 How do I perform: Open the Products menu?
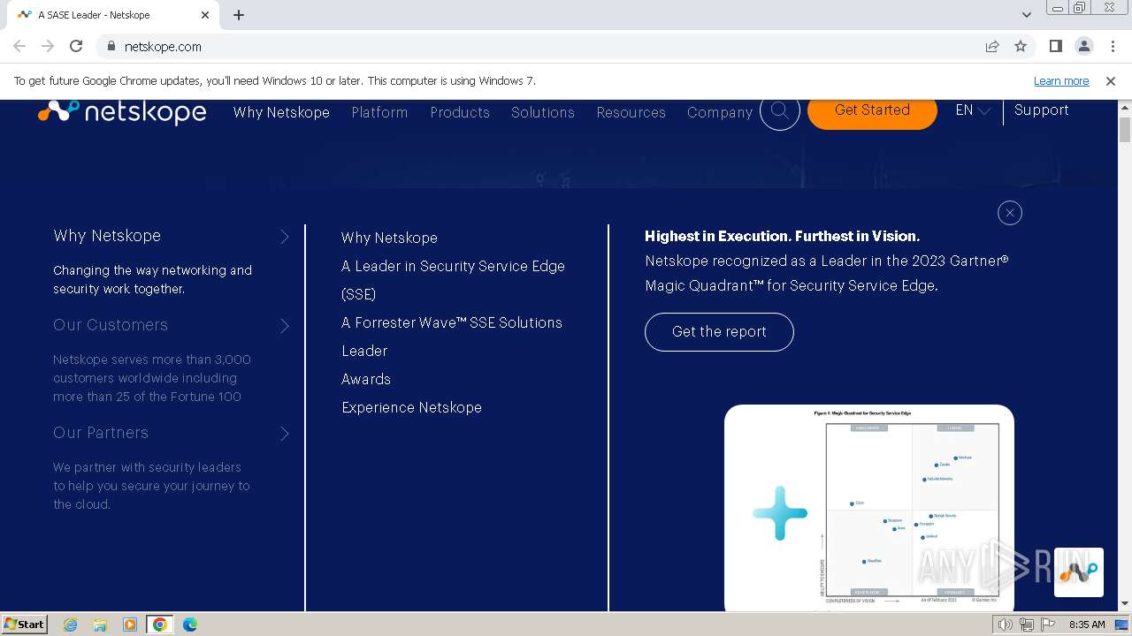[x=460, y=112]
